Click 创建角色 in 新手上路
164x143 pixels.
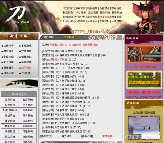pyautogui.click(x=26, y=57)
